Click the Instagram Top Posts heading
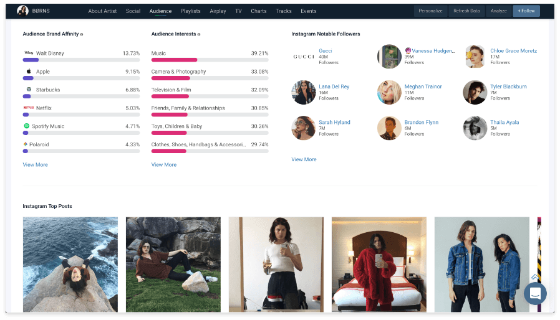 click(x=47, y=206)
